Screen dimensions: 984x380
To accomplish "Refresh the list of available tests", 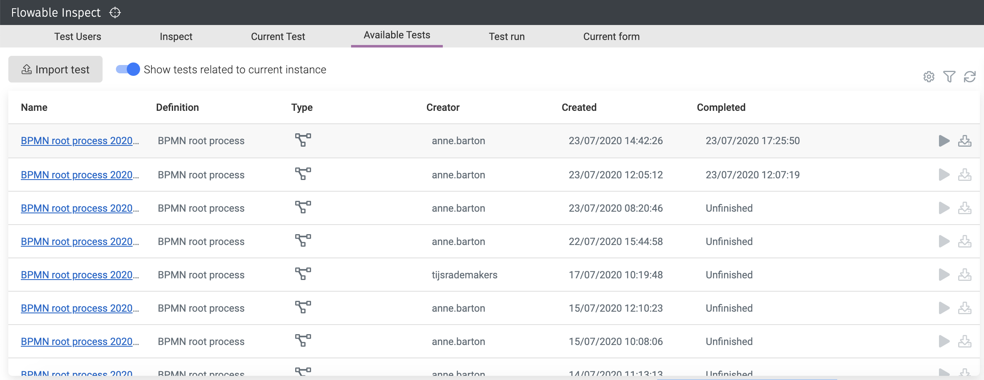I will pyautogui.click(x=969, y=77).
